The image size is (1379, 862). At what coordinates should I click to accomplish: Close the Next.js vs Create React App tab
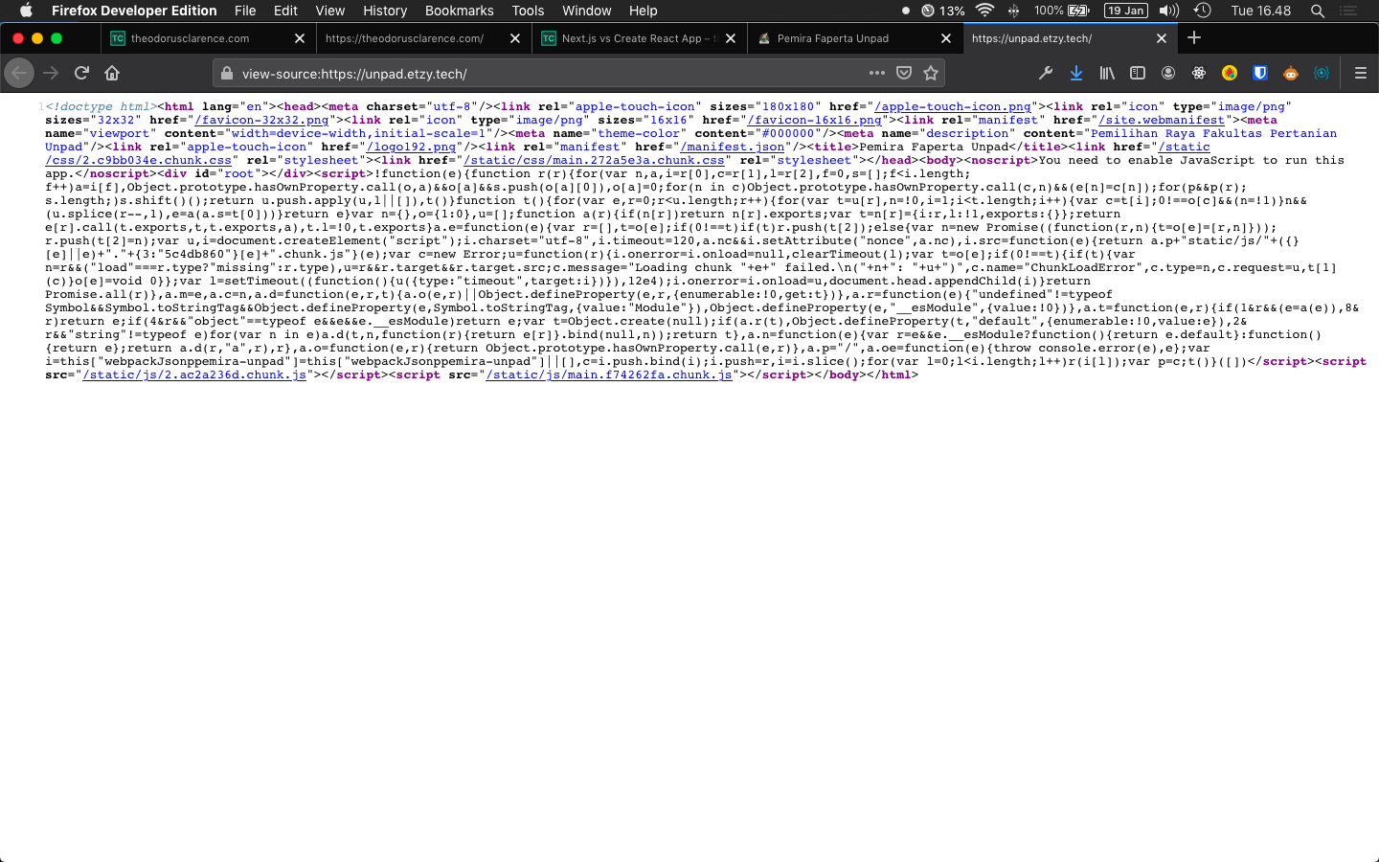coord(731,38)
